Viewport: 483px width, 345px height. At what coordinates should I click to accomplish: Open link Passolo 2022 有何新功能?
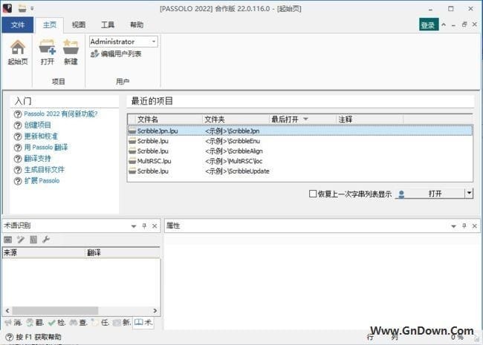61,114
